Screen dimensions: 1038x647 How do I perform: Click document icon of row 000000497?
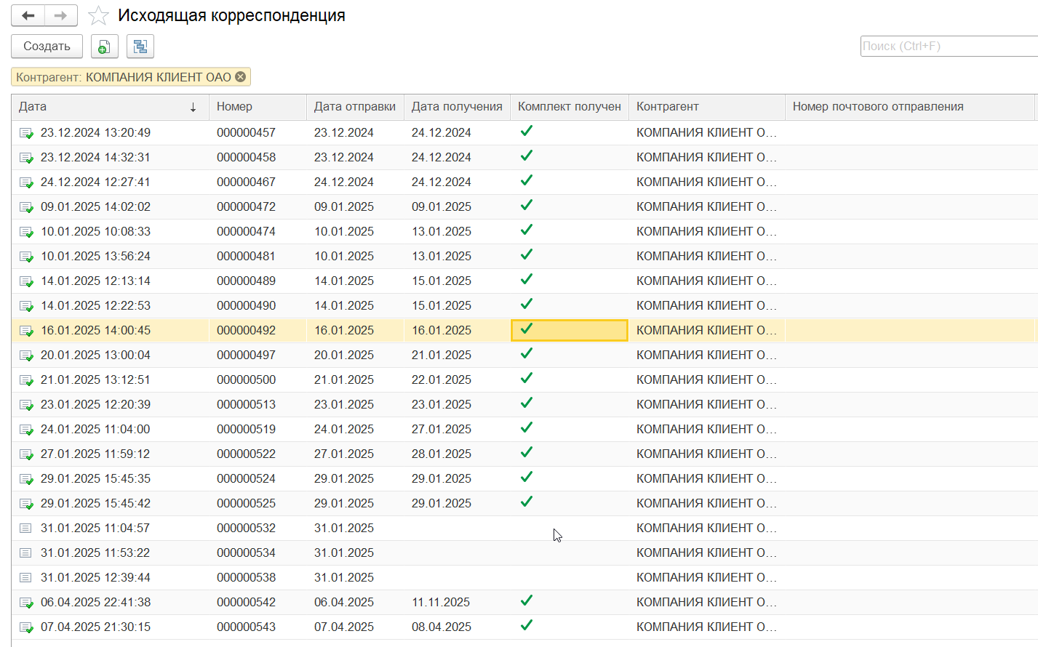pos(26,355)
